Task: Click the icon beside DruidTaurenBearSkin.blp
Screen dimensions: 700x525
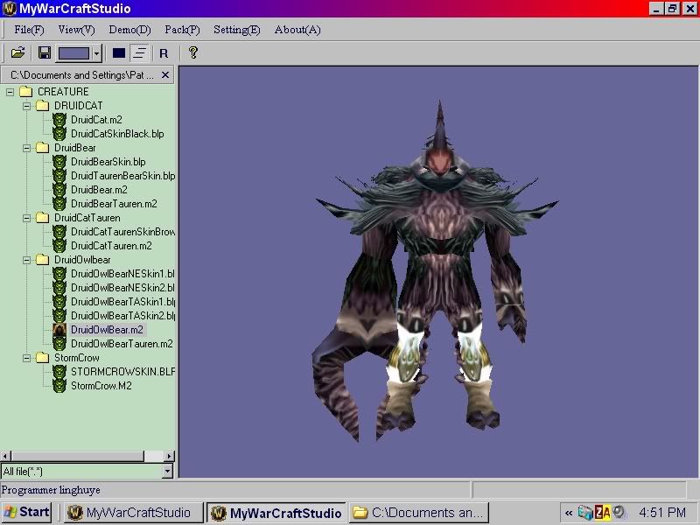Action: [59, 176]
